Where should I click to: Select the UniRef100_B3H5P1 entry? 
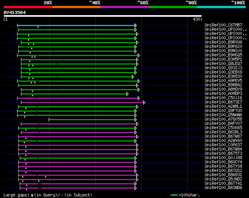click(x=223, y=60)
